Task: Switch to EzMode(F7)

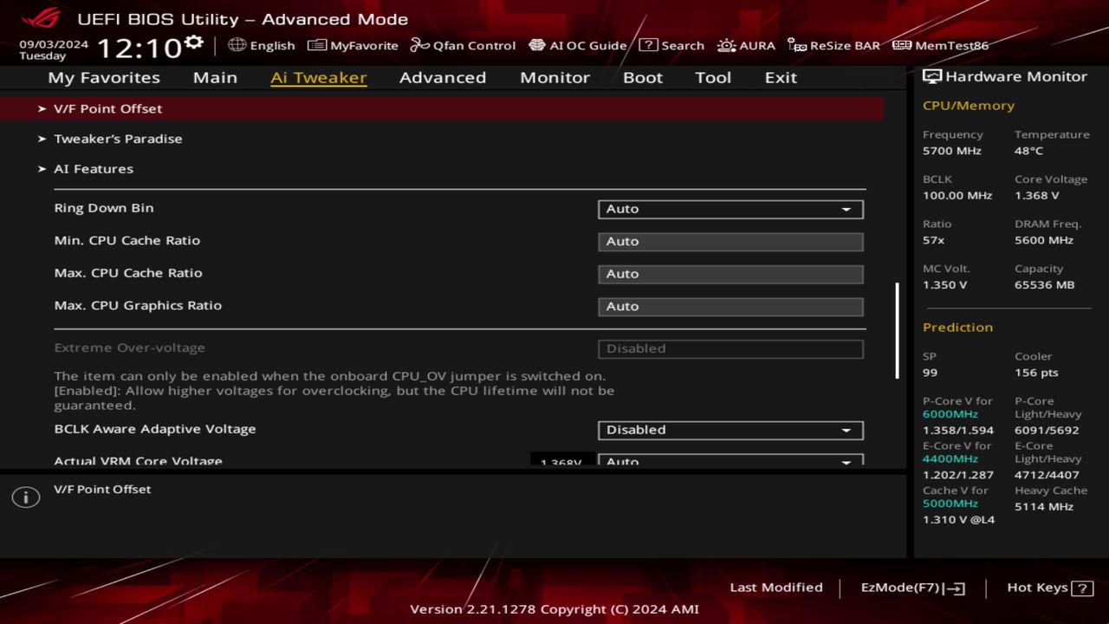Action: click(x=912, y=588)
